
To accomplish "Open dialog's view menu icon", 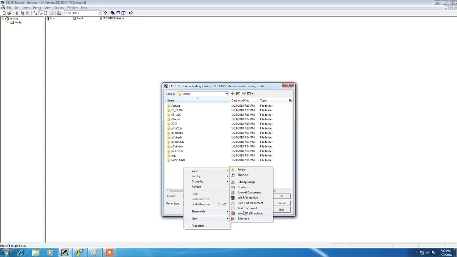I will [250, 94].
